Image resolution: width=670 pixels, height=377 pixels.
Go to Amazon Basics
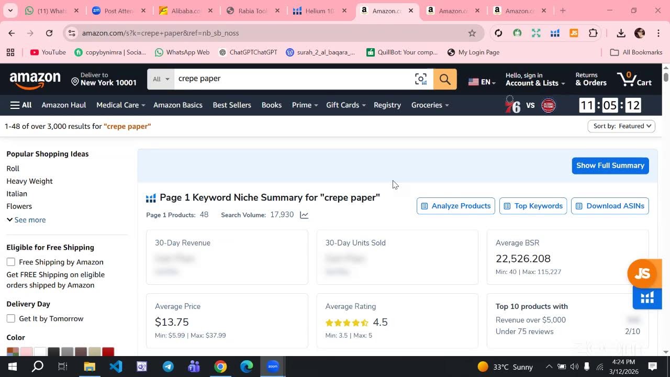[178, 105]
